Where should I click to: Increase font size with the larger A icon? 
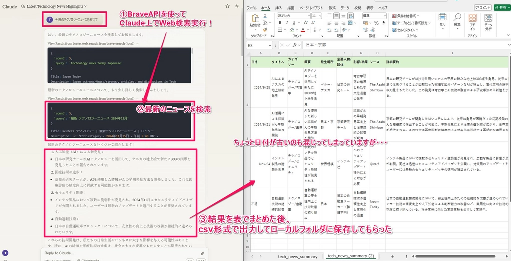click(305, 23)
